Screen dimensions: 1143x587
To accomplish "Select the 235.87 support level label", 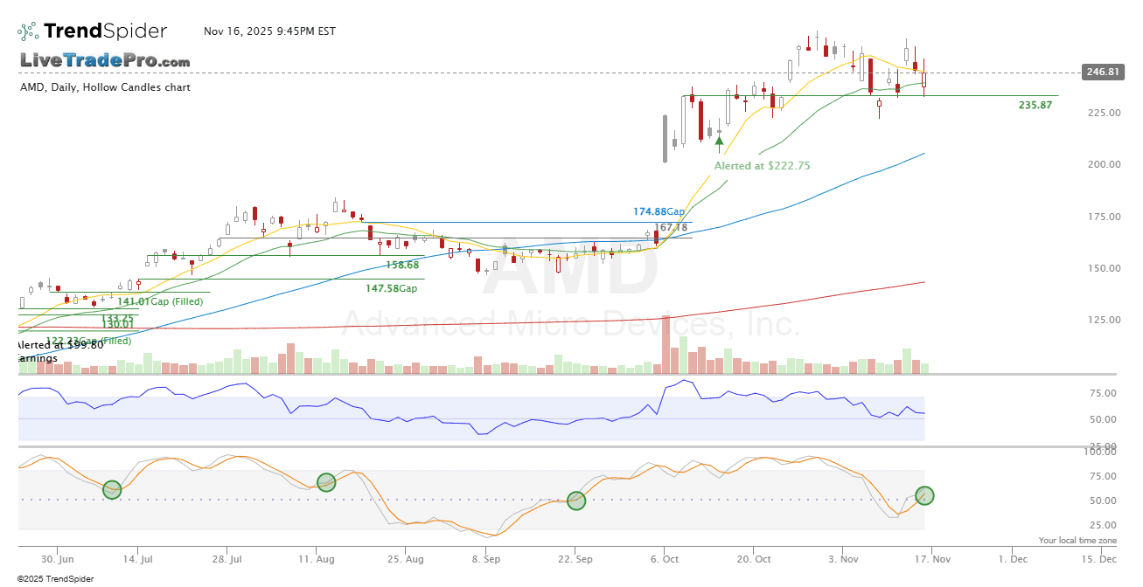I will [x=1035, y=105].
